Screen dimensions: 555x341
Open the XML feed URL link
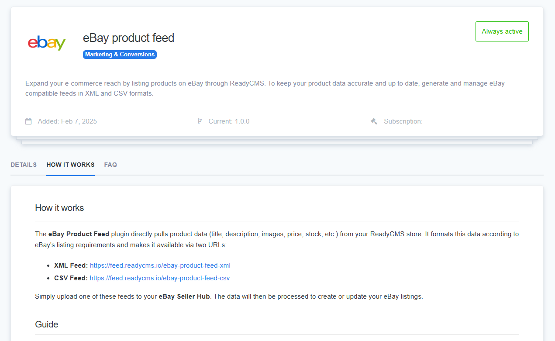pyautogui.click(x=160, y=265)
